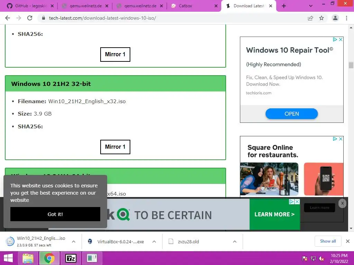Switch to first qemu.weilnetz.de tab
This screenshot has width=354, height=265.
click(x=85, y=6)
